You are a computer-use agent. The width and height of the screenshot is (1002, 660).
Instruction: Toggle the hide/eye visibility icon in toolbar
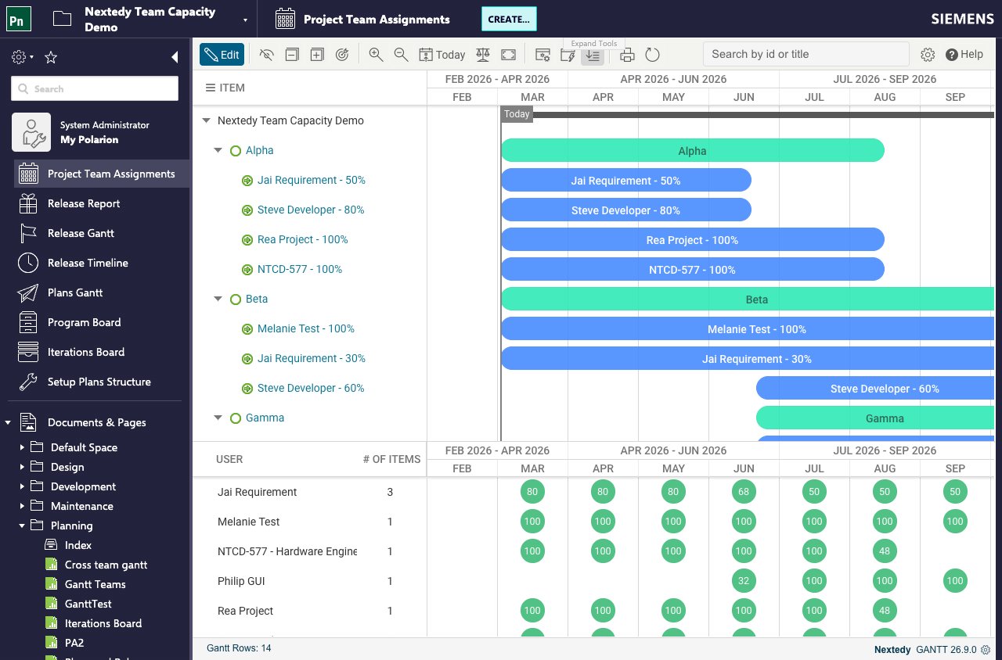[267, 55]
